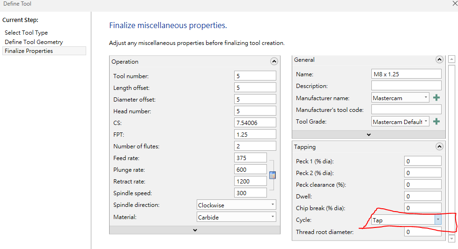Go to Define Tool Geometry step
The height and width of the screenshot is (249, 458).
point(34,42)
